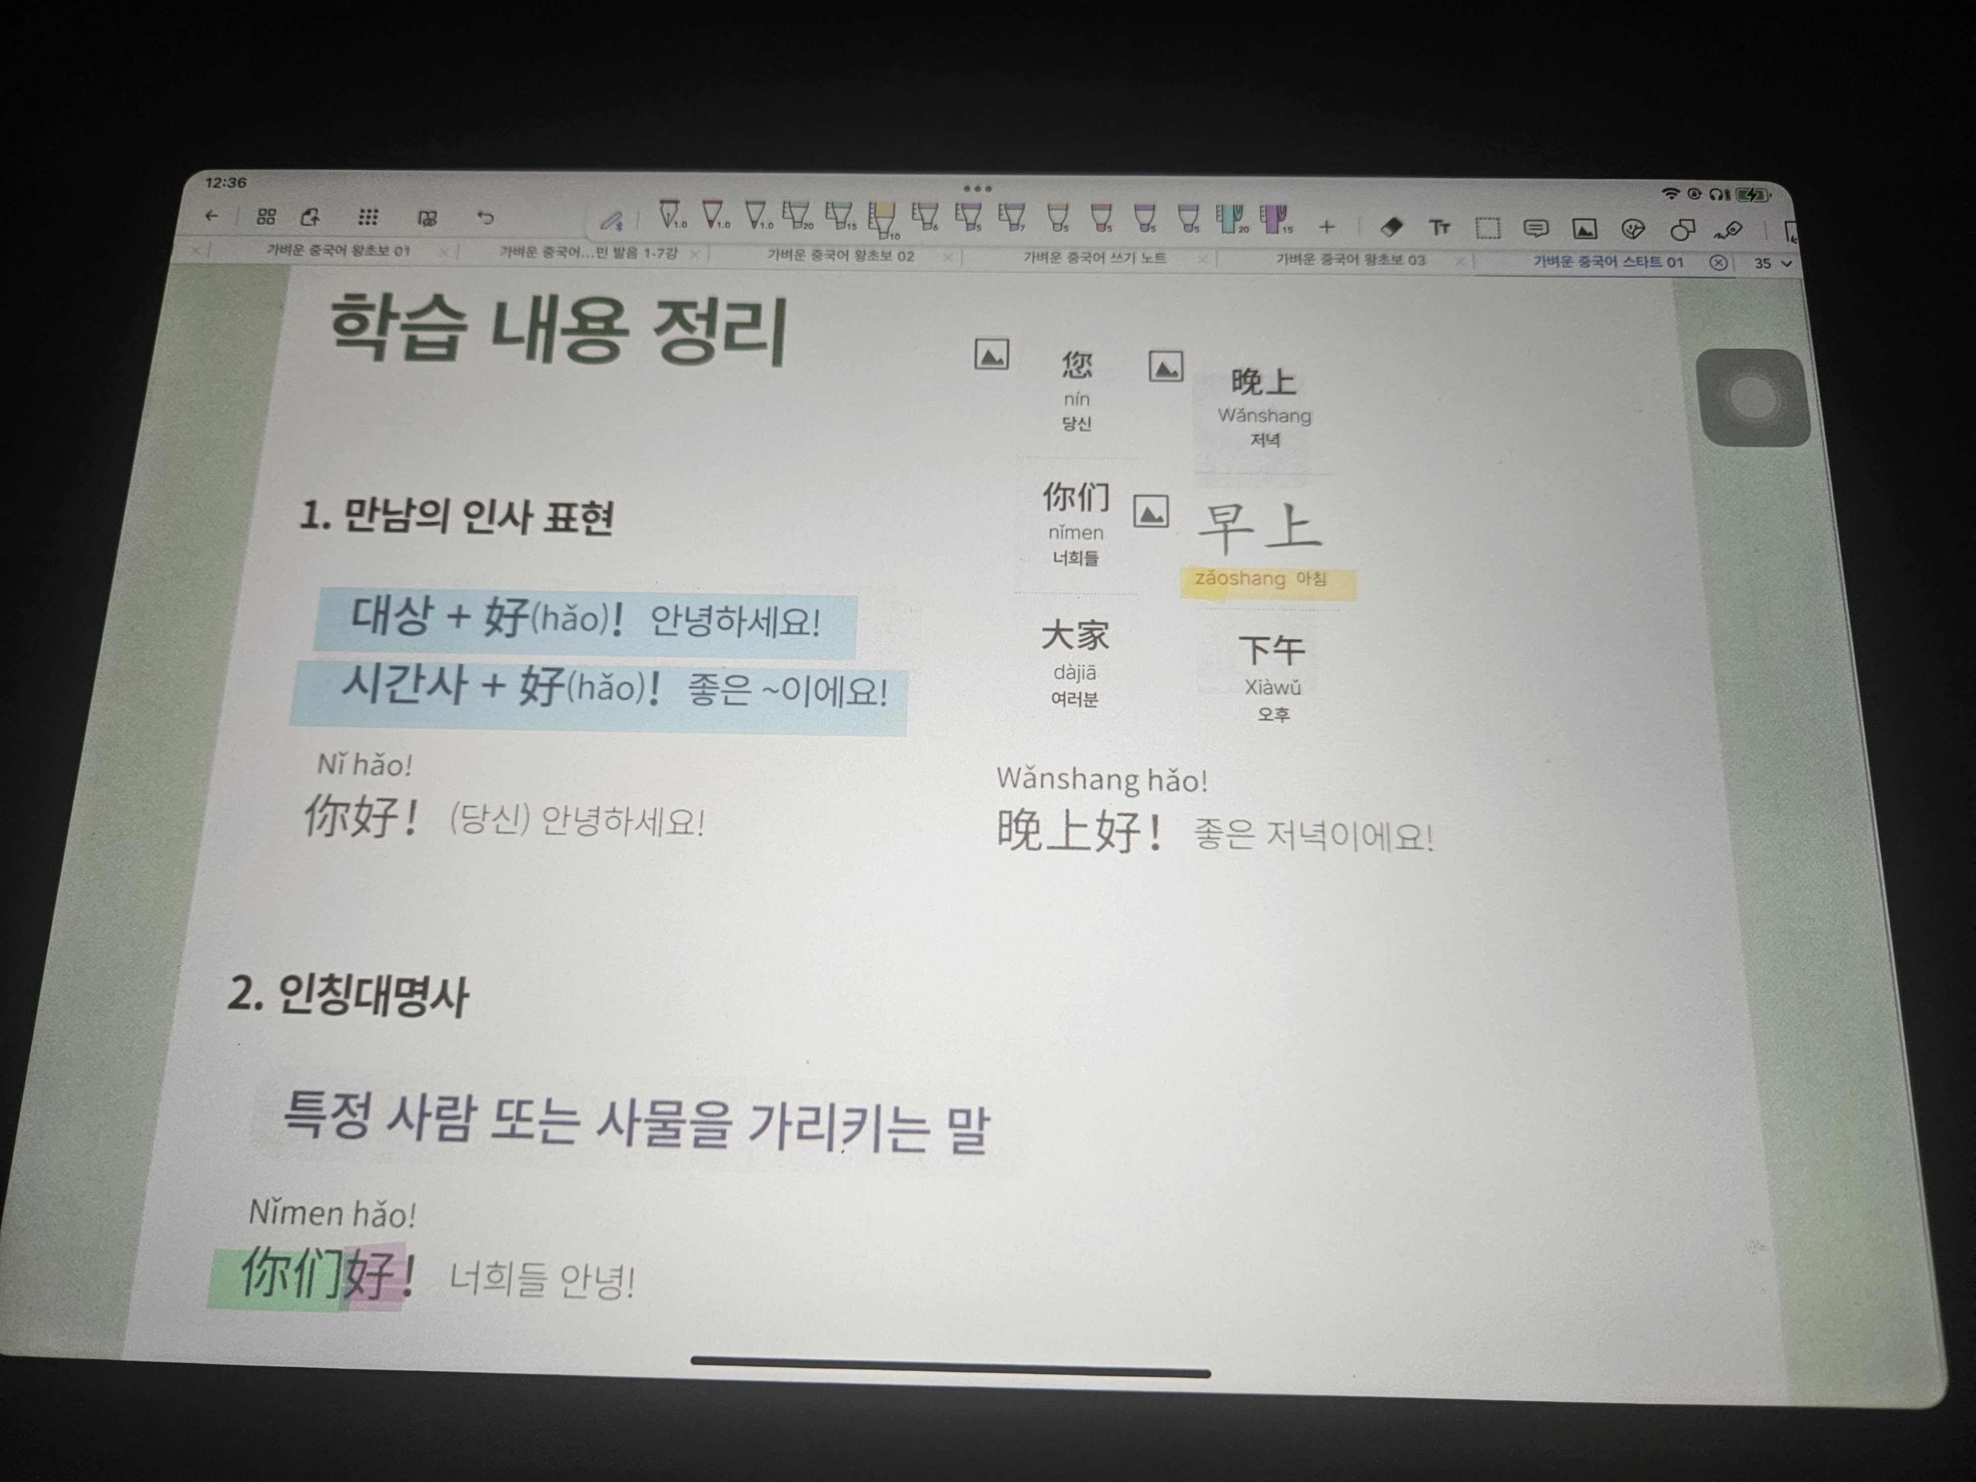Open the comment note tool

(1535, 230)
